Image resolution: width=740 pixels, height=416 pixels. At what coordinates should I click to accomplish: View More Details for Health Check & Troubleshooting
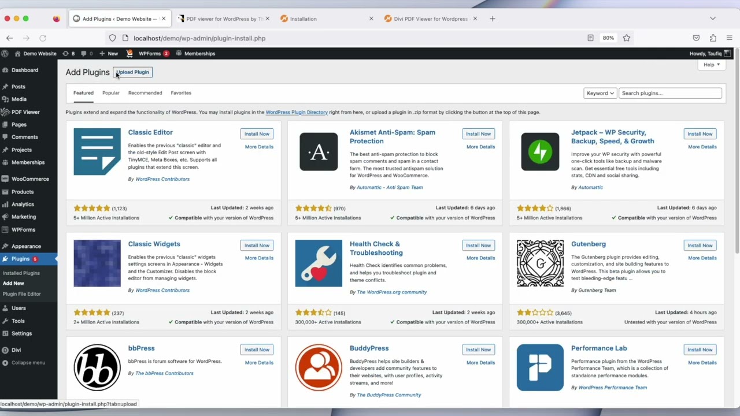pos(480,258)
